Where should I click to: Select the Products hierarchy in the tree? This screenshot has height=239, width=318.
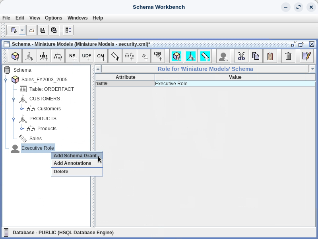pos(47,129)
